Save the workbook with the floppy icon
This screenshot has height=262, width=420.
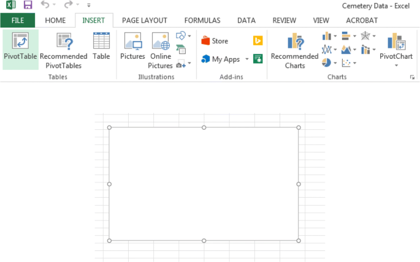(x=28, y=5)
